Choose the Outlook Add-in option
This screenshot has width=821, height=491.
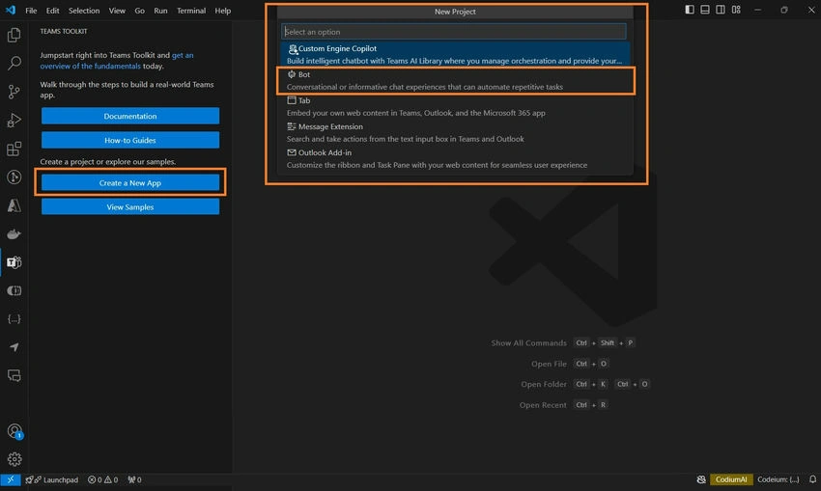(x=455, y=159)
